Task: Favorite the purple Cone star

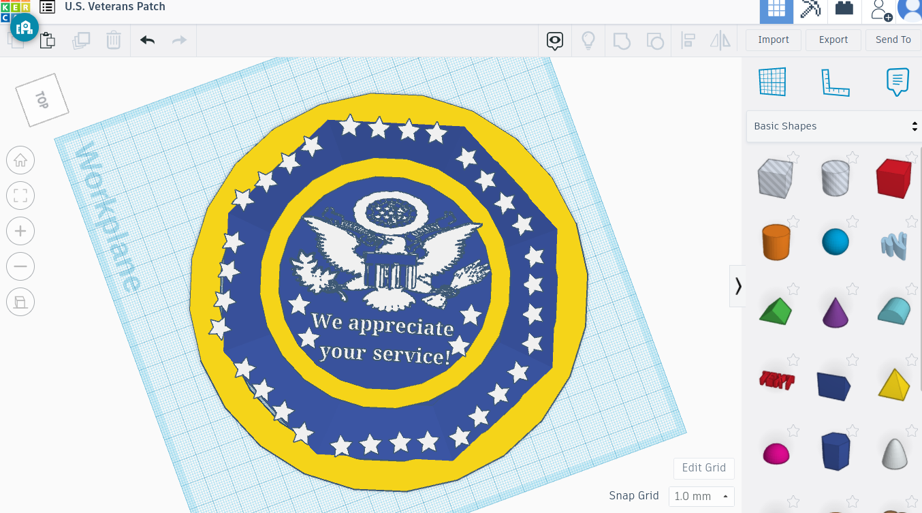Action: [853, 291]
